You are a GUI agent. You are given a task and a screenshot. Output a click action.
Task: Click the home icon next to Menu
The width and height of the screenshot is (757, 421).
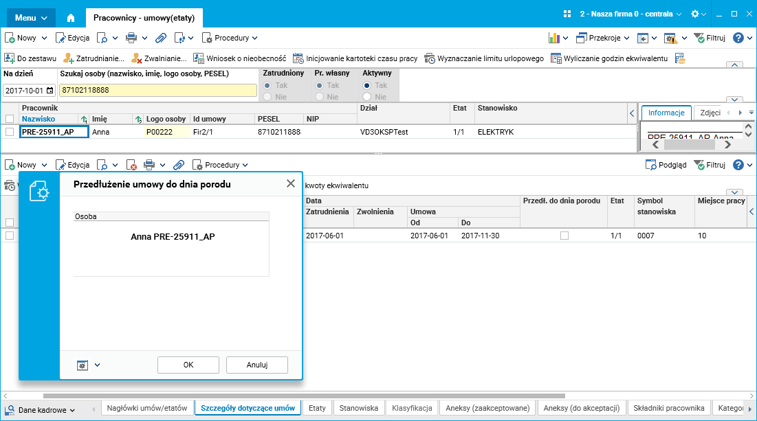coord(70,16)
